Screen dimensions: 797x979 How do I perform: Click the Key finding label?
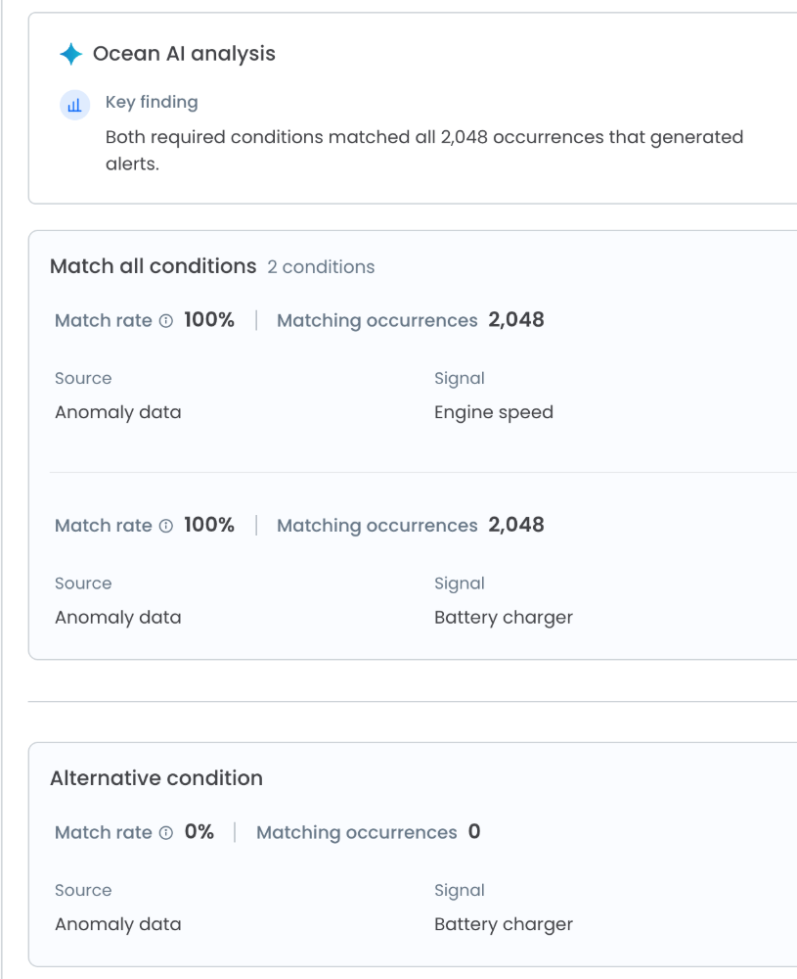pyautogui.click(x=152, y=102)
